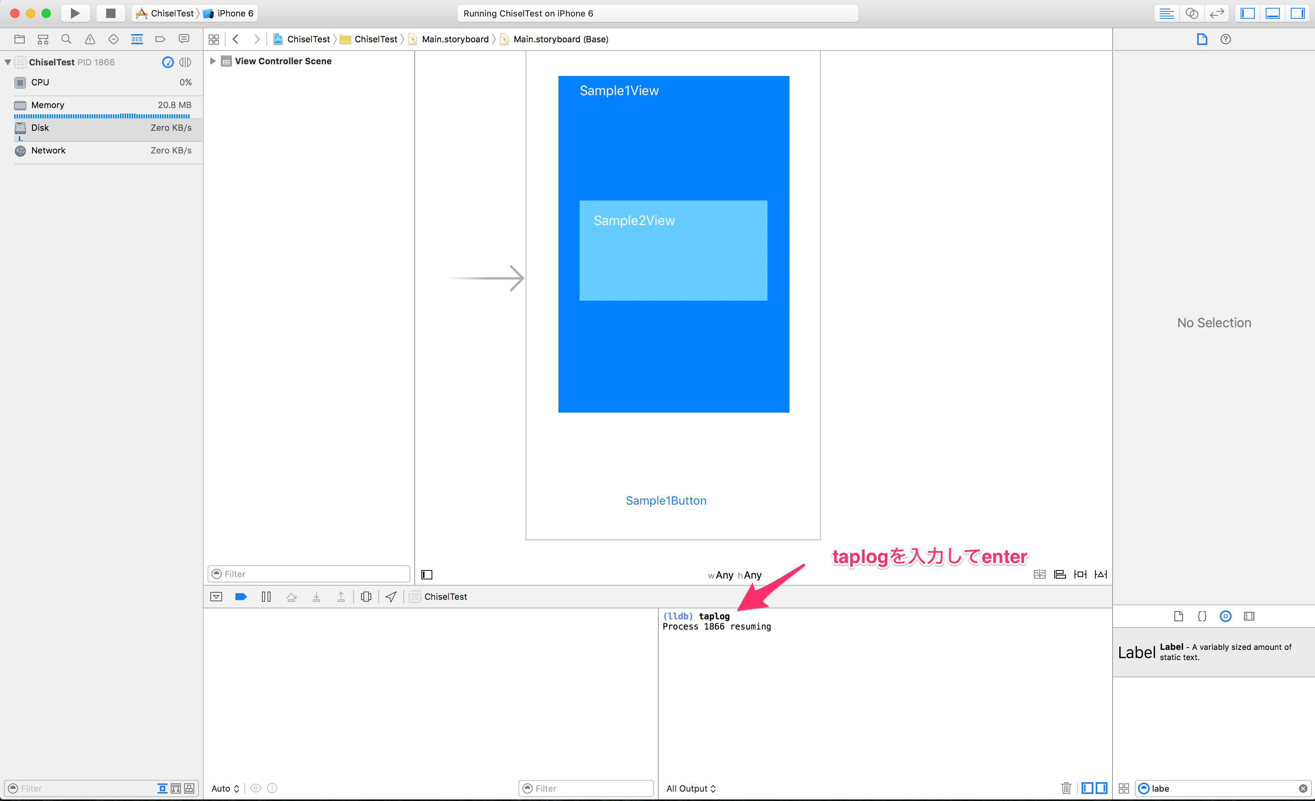
Task: Select the Object library tab
Action: tap(1226, 616)
